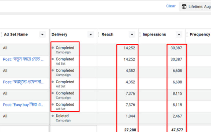The image size is (211, 132).
Task: Click the Reach column header label
Action: (107, 34)
